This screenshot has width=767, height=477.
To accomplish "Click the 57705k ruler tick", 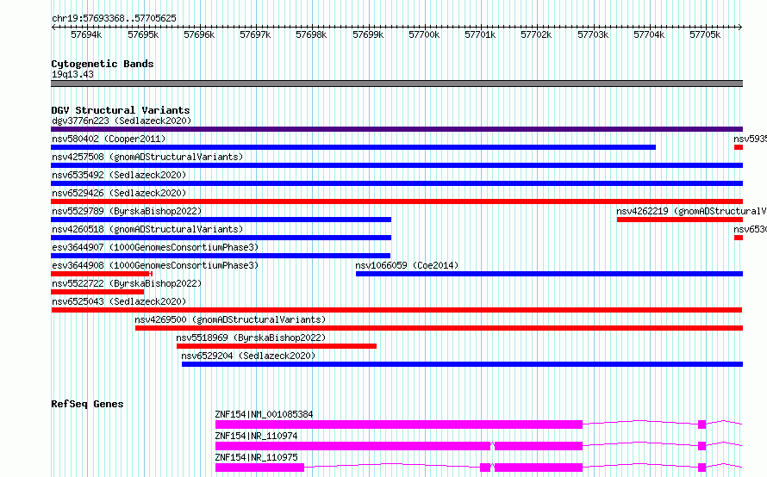I will [705, 34].
